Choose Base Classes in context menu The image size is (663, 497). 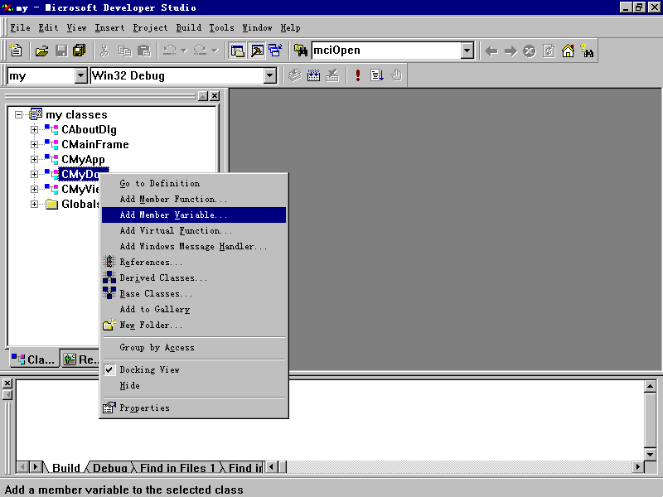tap(194, 293)
